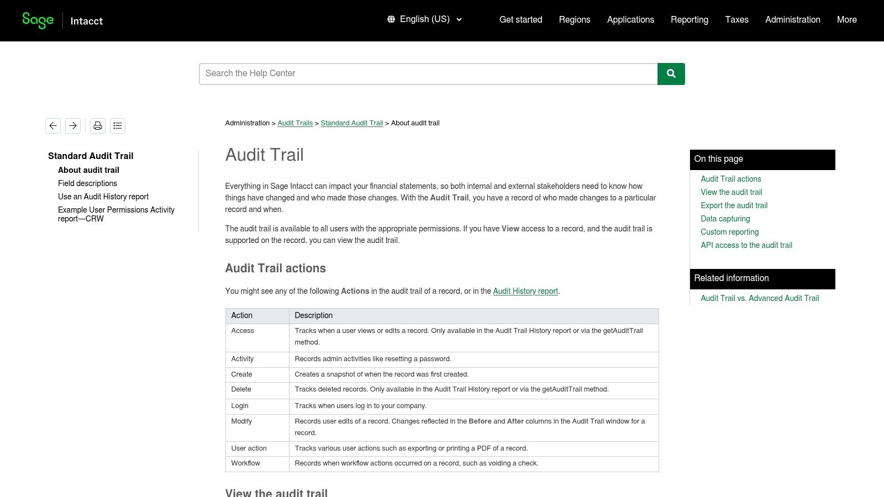
Task: Click the Audit Trail page title
Action: point(265,155)
